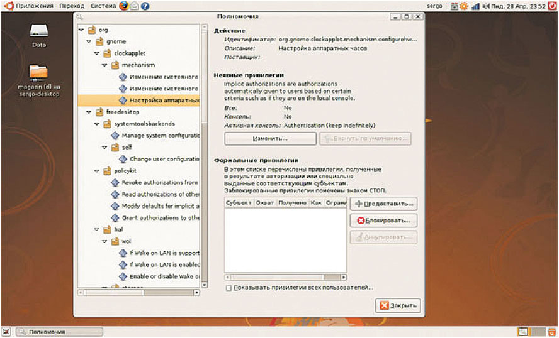Viewport: 559px width, 338px height.
Task: Collapse the freedesktop tree node
Action: [89, 112]
